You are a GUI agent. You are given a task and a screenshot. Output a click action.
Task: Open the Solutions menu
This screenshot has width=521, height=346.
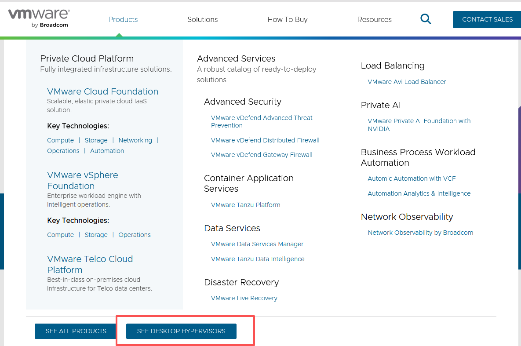click(x=202, y=19)
